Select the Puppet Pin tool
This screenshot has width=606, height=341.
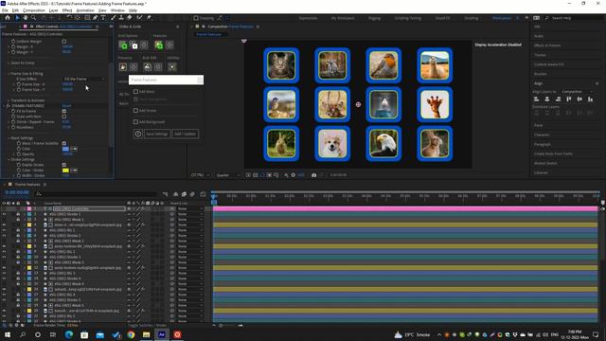tap(149, 18)
